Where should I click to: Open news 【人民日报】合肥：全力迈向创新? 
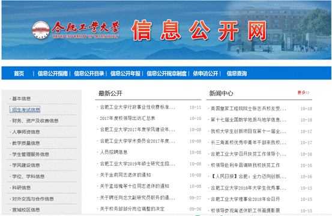coord(249,176)
